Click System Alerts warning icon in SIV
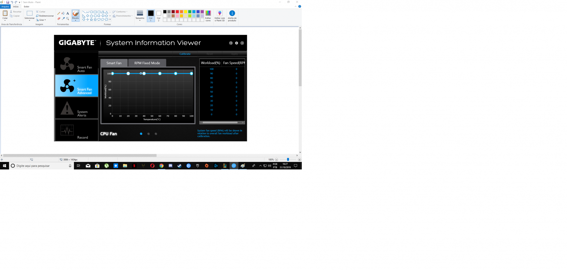This screenshot has width=567, height=270. 67,108
